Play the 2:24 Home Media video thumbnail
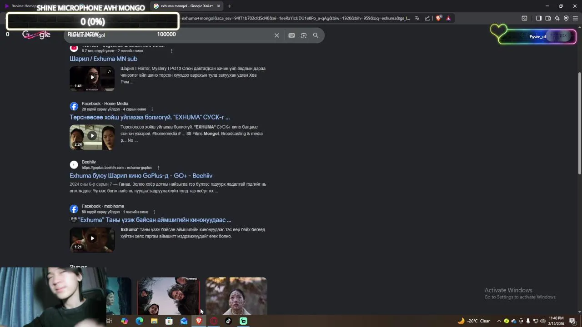 pos(92,137)
